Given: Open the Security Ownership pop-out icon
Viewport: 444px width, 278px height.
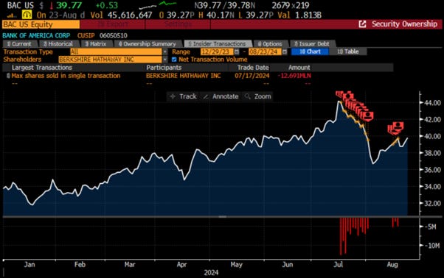Looking at the screenshot, I should 362,24.
